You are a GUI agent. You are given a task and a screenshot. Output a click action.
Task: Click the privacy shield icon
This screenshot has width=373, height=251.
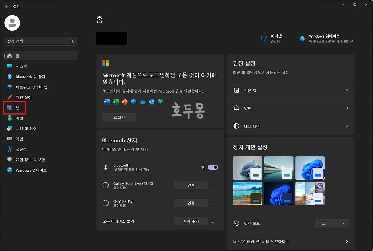(9, 160)
